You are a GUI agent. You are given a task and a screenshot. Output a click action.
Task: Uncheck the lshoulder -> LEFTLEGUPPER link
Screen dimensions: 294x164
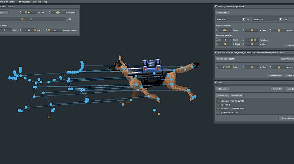(x=218, y=101)
